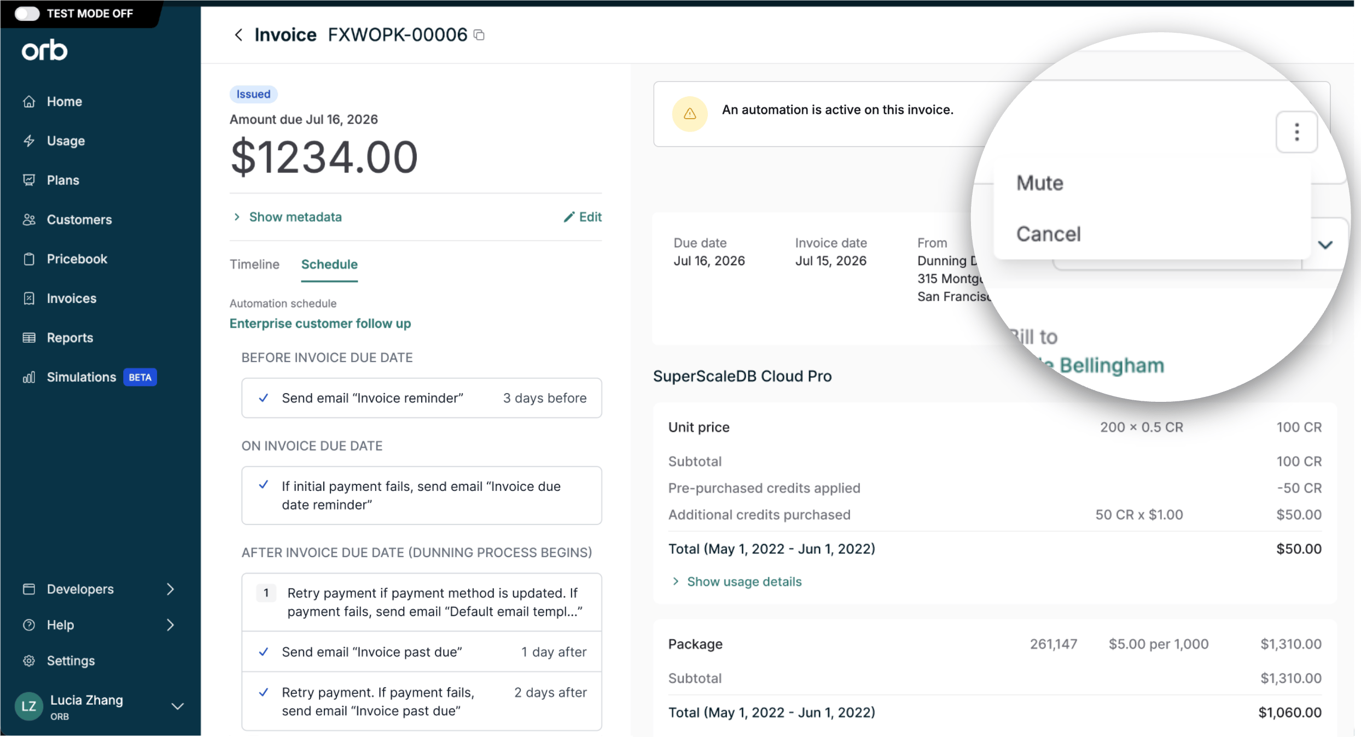Select the Schedule tab
This screenshot has height=737, width=1361.
329,264
